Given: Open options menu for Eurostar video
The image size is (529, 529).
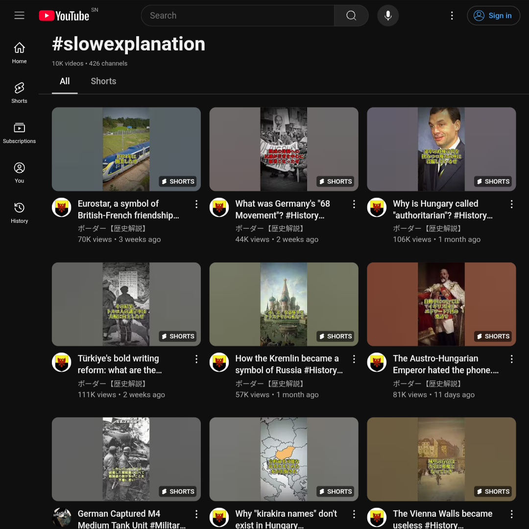Looking at the screenshot, I should point(196,204).
